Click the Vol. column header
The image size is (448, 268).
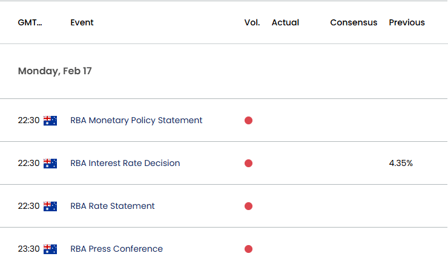coord(252,22)
